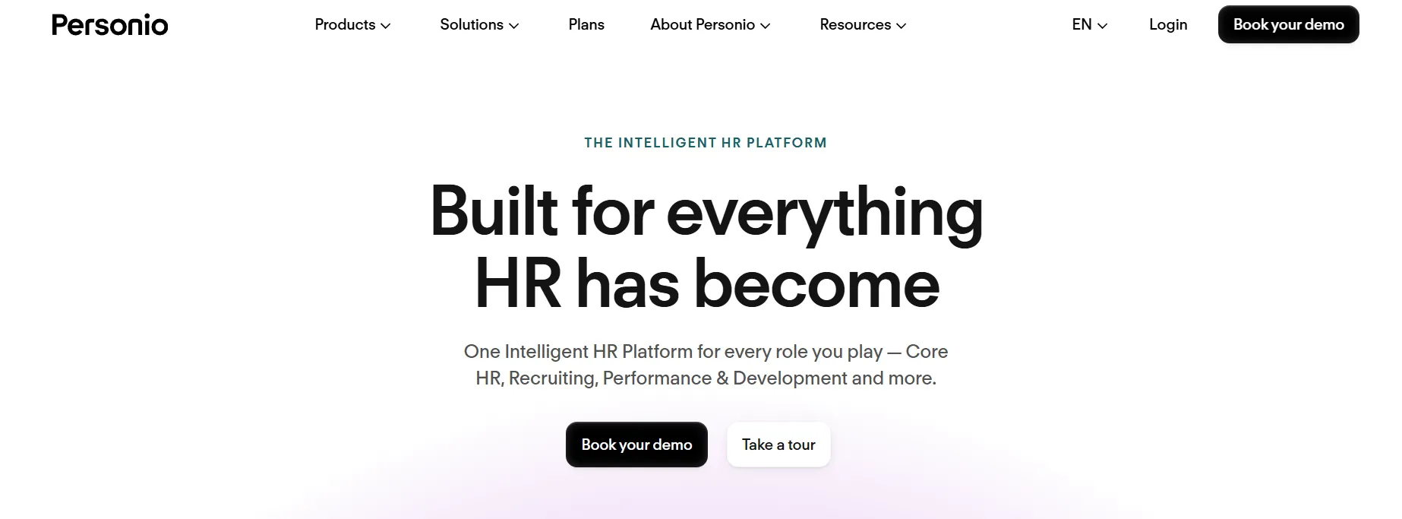Expand the Solutions navigation menu

coord(472,25)
